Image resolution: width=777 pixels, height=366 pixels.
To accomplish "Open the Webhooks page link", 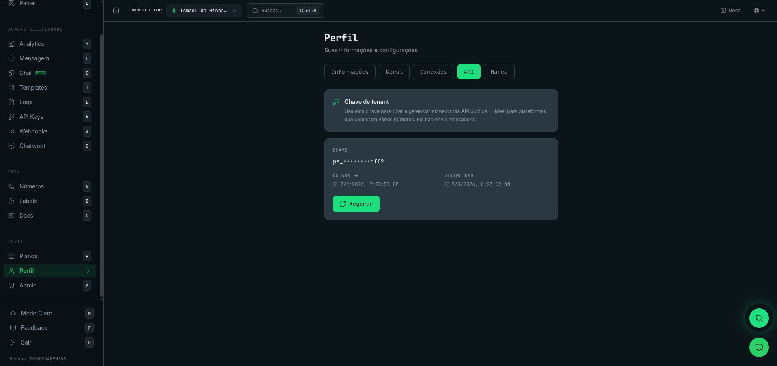I will [x=49, y=131].
